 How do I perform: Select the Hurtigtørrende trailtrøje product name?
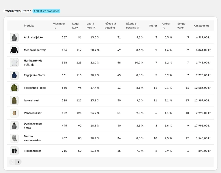tap(33, 63)
